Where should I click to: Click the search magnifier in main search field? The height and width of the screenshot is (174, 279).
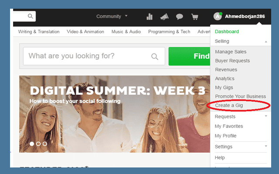tap(155, 57)
